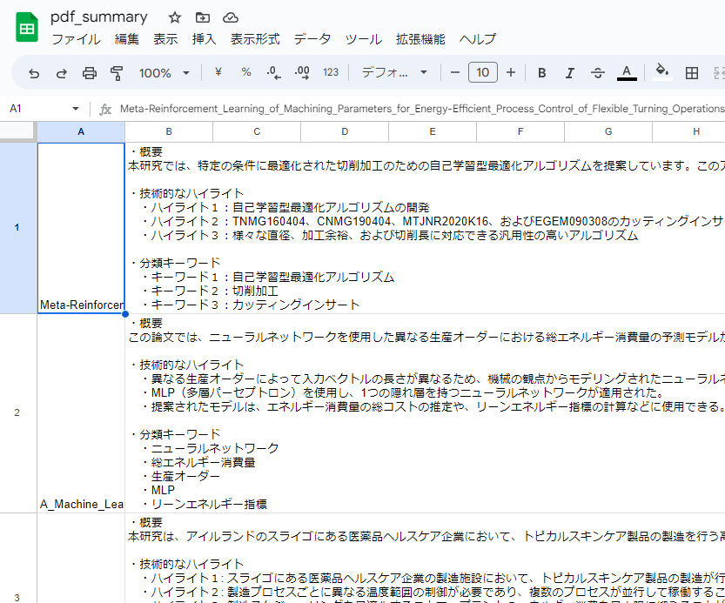This screenshot has height=603, width=725.
Task: Select cell containing Meta-Reinforcen
Action: coord(81,228)
